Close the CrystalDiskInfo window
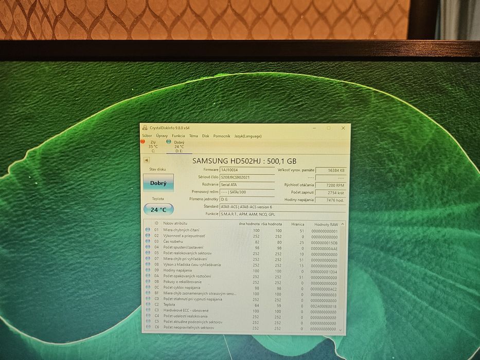Image resolution: width=480 pixels, height=360 pixels. 343,128
